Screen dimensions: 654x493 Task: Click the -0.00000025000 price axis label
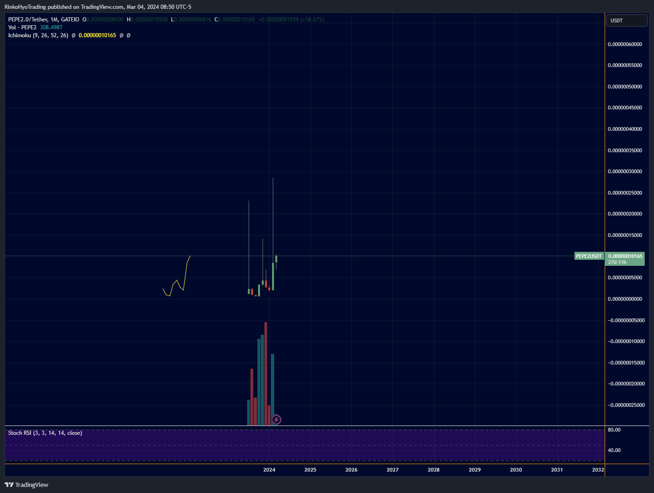(626, 405)
